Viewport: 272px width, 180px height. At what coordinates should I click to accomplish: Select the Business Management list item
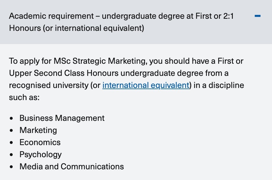coord(62,118)
